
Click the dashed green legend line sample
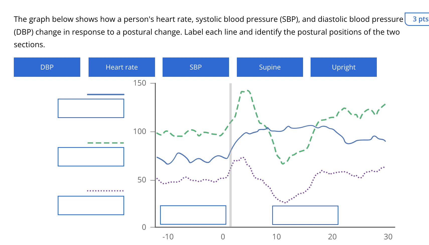[105, 143]
